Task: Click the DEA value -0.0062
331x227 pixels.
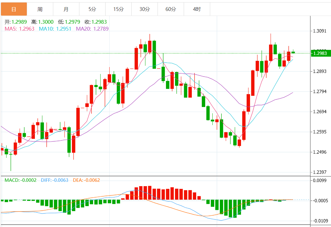Action: coord(92,180)
